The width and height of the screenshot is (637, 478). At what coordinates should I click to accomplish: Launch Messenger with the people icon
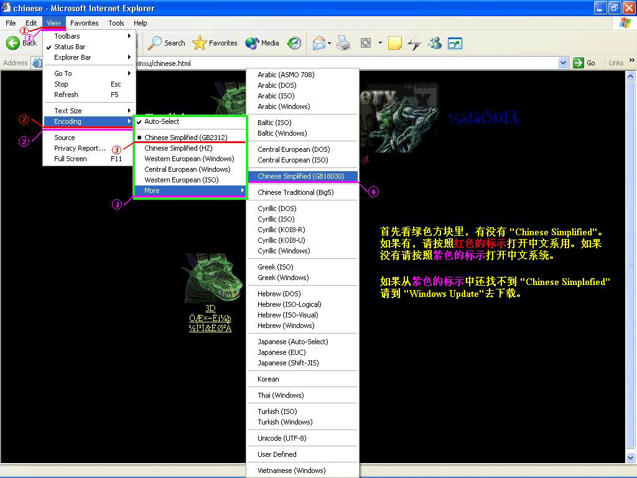[435, 43]
